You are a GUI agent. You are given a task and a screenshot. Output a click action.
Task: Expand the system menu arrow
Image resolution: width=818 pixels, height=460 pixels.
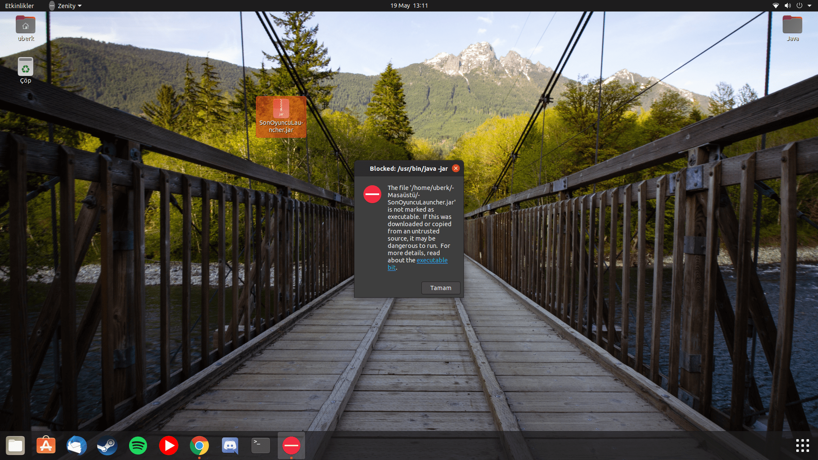click(x=809, y=6)
